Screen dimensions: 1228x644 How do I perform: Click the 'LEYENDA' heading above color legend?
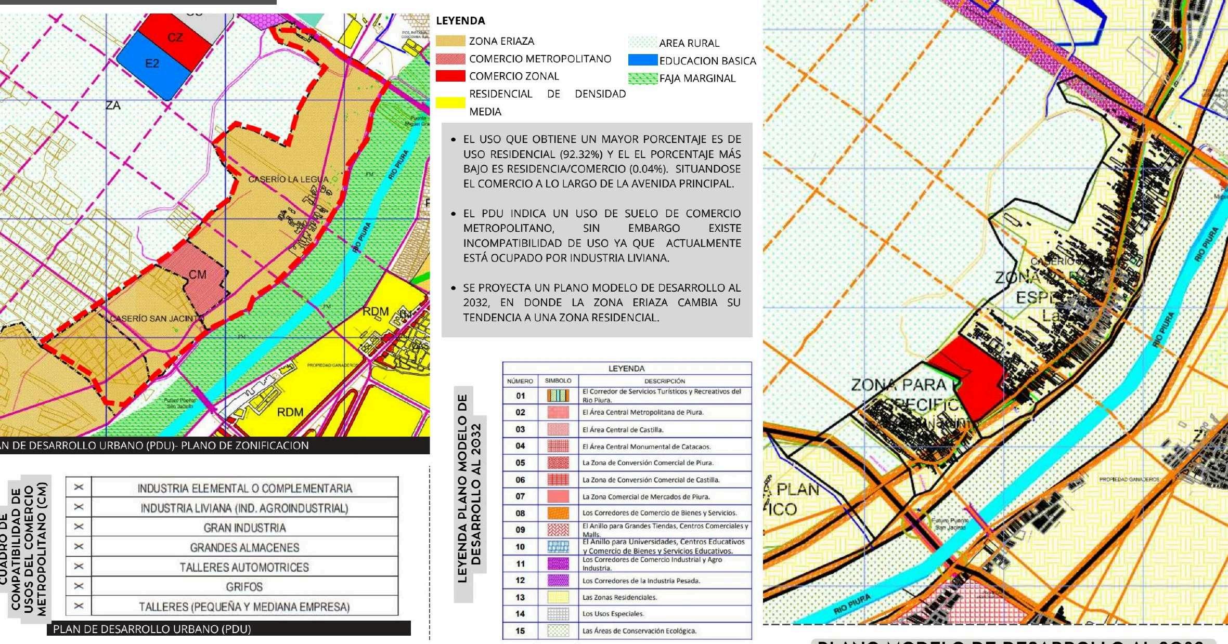click(x=460, y=21)
